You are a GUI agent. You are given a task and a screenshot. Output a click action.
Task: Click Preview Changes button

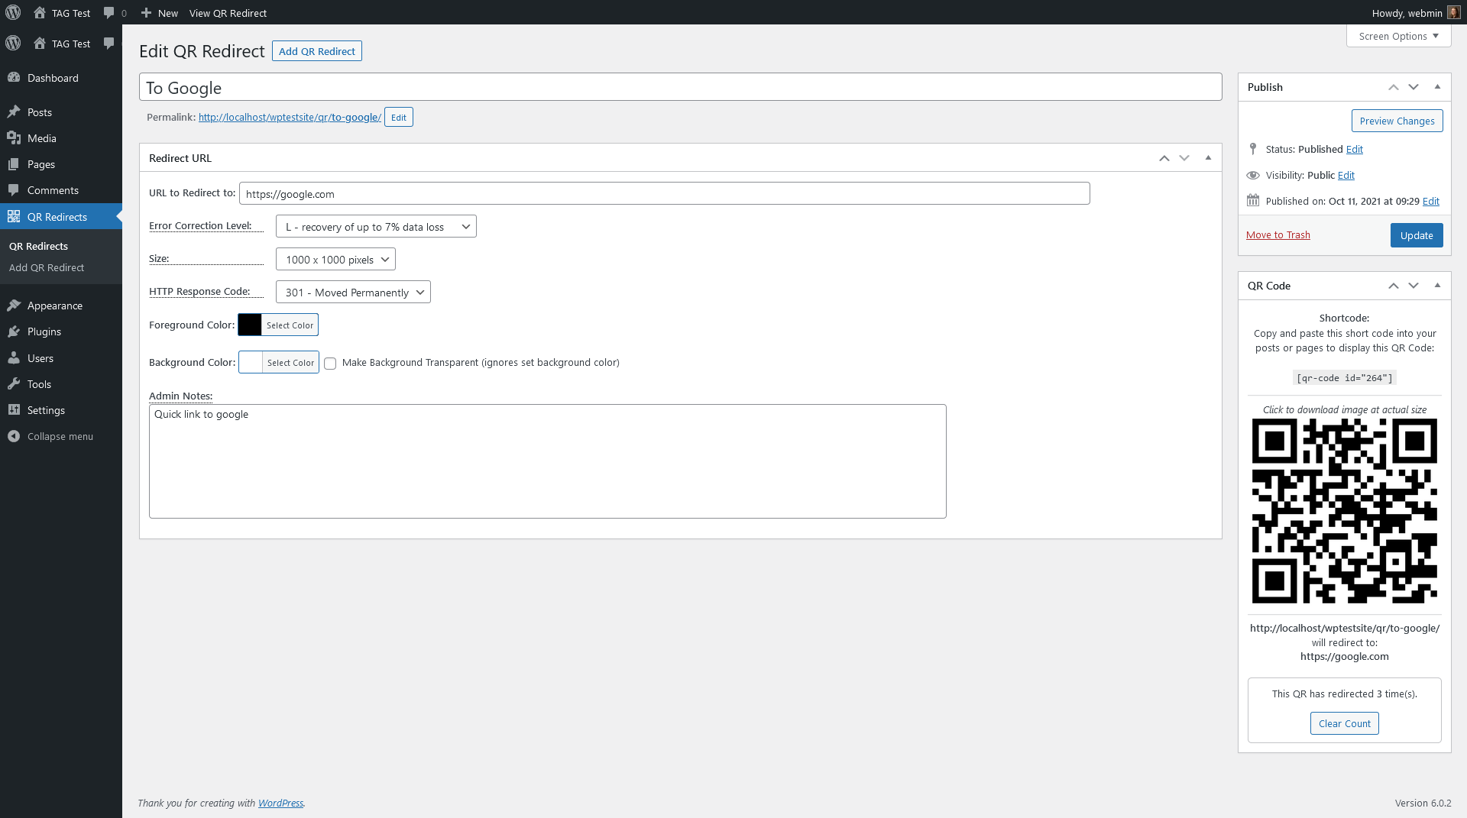pos(1397,121)
